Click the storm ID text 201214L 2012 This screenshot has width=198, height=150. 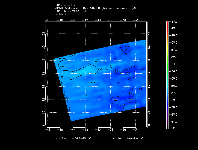pyautogui.click(x=65, y=5)
